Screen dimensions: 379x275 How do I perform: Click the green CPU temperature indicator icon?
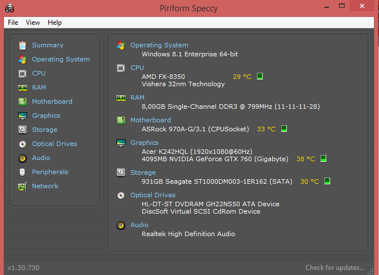pos(260,76)
